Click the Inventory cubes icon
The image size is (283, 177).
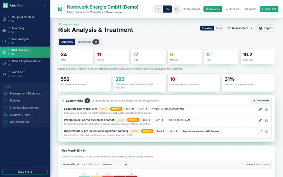point(4,30)
